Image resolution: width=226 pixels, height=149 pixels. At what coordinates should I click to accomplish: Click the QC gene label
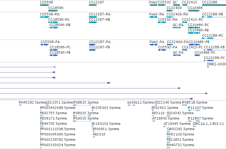coord(175,2)
